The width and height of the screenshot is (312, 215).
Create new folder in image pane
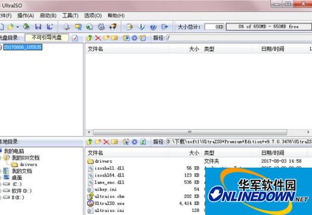(106, 38)
